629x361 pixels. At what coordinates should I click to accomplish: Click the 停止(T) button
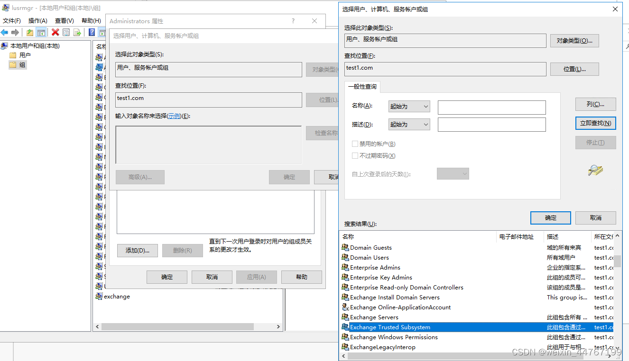coord(595,143)
